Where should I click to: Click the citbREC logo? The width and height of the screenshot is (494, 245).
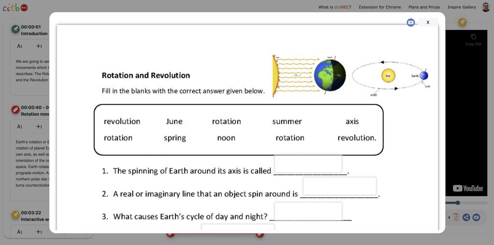pos(15,7)
